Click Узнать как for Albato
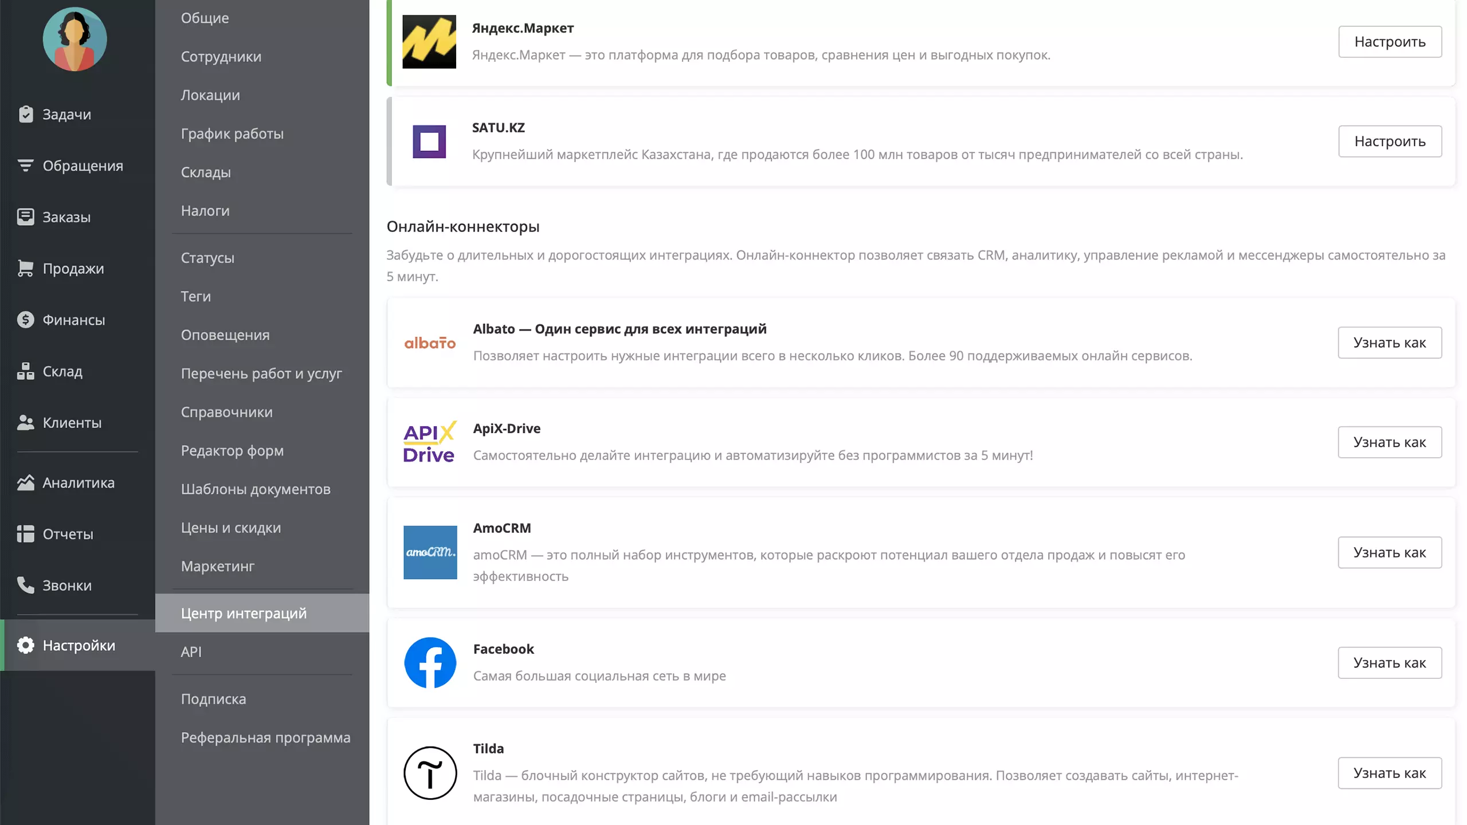 point(1390,343)
